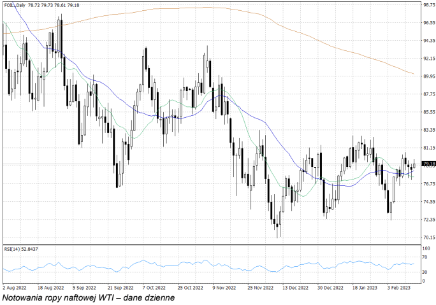Select the 9 Nov 2022 date label
Viewport: 436px width, 305px height.
point(224,287)
